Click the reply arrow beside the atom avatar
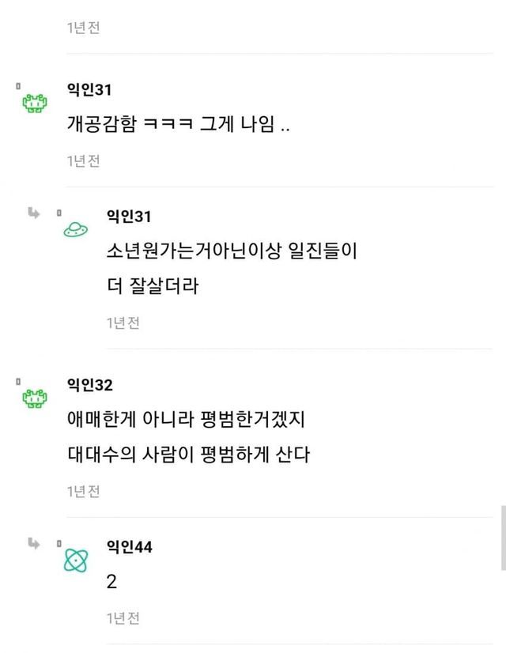Viewport: 506px width, 653px height. [x=34, y=542]
